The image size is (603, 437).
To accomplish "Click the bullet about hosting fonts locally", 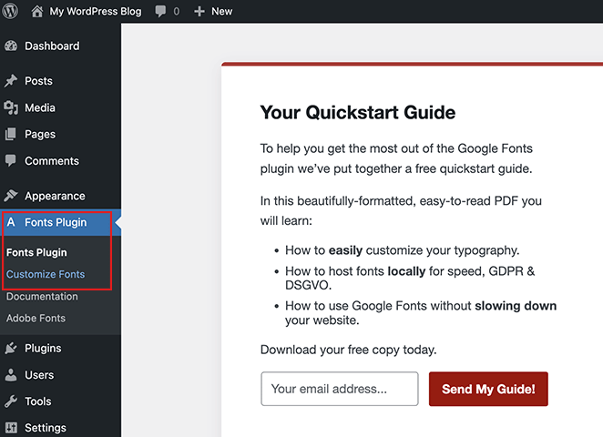I will (x=410, y=279).
